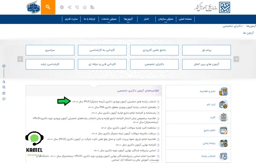This screenshot has height=163, width=256.
Task: Click کارت sidebar link text
Action: pyautogui.click(x=213, y=117)
